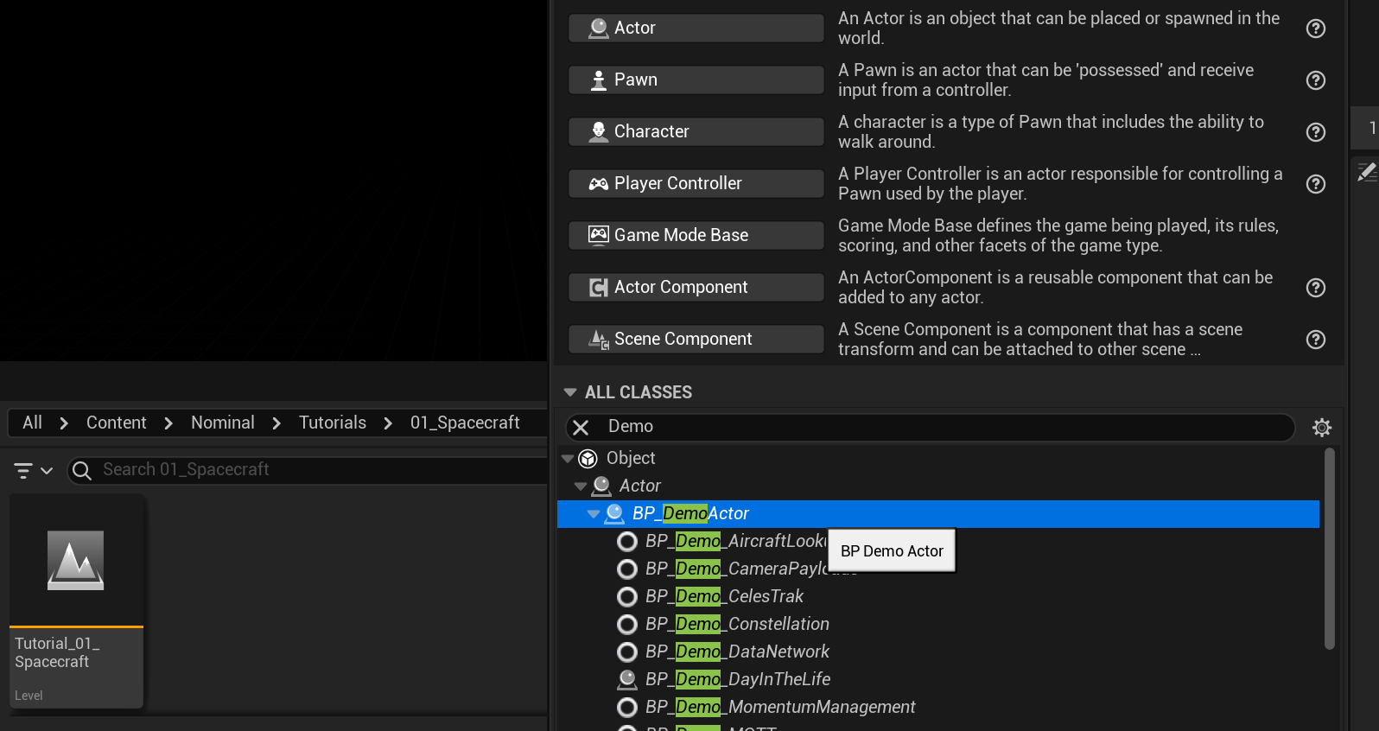The height and width of the screenshot is (731, 1379).
Task: Navigate to Nominal in breadcrumb path
Action: [x=223, y=423]
